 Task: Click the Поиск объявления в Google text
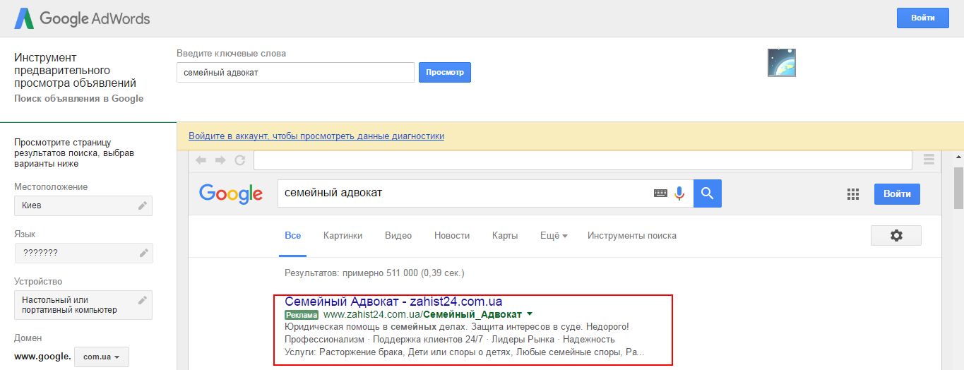click(x=79, y=98)
